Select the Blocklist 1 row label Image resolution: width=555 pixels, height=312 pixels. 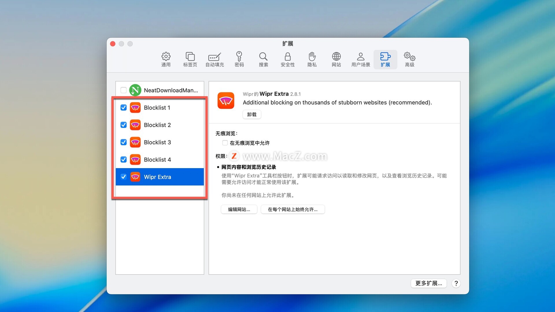(x=157, y=107)
